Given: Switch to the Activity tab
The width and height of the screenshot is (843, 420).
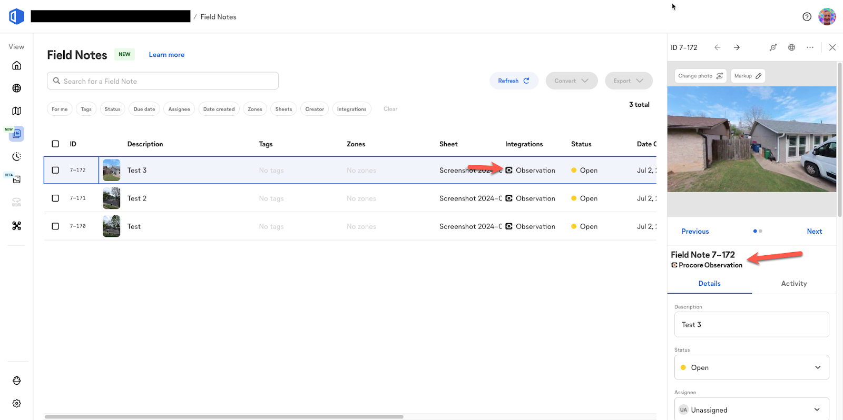Looking at the screenshot, I should tap(793, 284).
